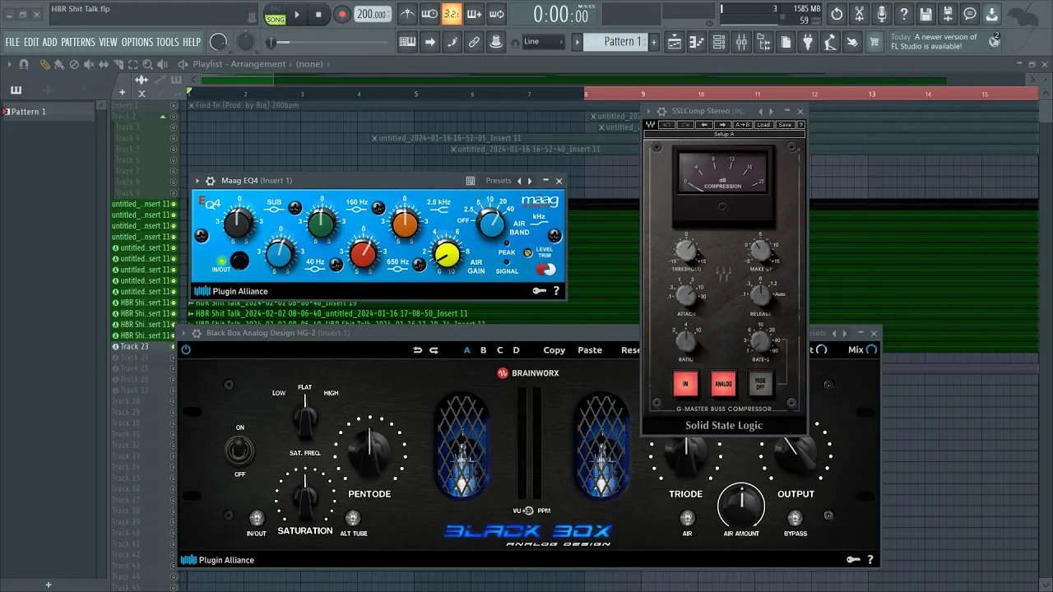Click the Maag EQ4 AIR GAIN yellow knob
The height and width of the screenshot is (592, 1053).
point(447,255)
